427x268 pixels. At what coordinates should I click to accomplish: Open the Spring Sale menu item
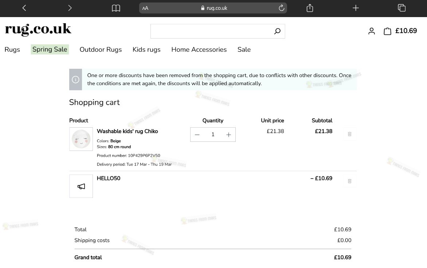pyautogui.click(x=50, y=49)
